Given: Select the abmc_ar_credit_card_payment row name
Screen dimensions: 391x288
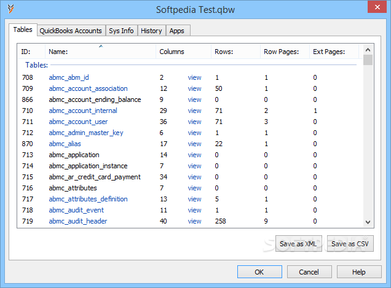Looking at the screenshot, I should (x=95, y=177).
